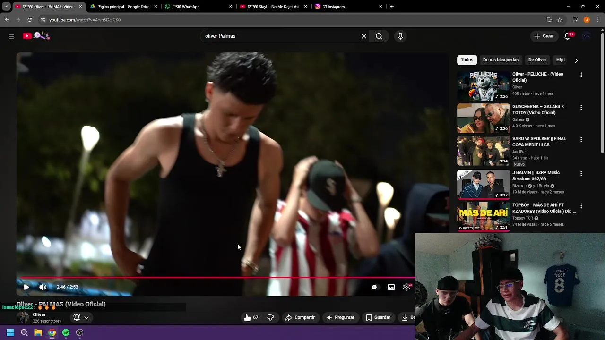Viewport: 605px width, 340px height.
Task: Click the Crear button
Action: coord(544,36)
